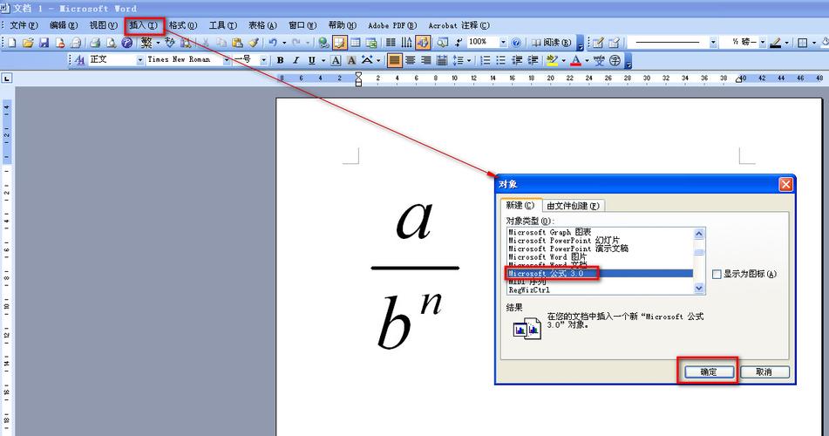
Task: Click the border color pen swatch
Action: (776, 43)
